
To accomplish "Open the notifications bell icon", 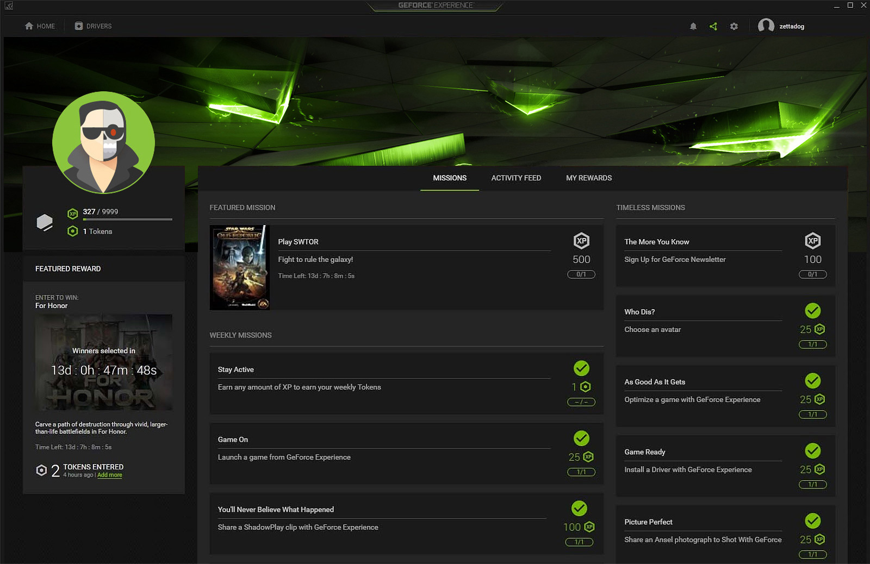I will pyautogui.click(x=693, y=26).
